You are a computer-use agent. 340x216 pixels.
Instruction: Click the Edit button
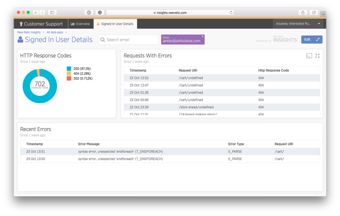click(307, 40)
